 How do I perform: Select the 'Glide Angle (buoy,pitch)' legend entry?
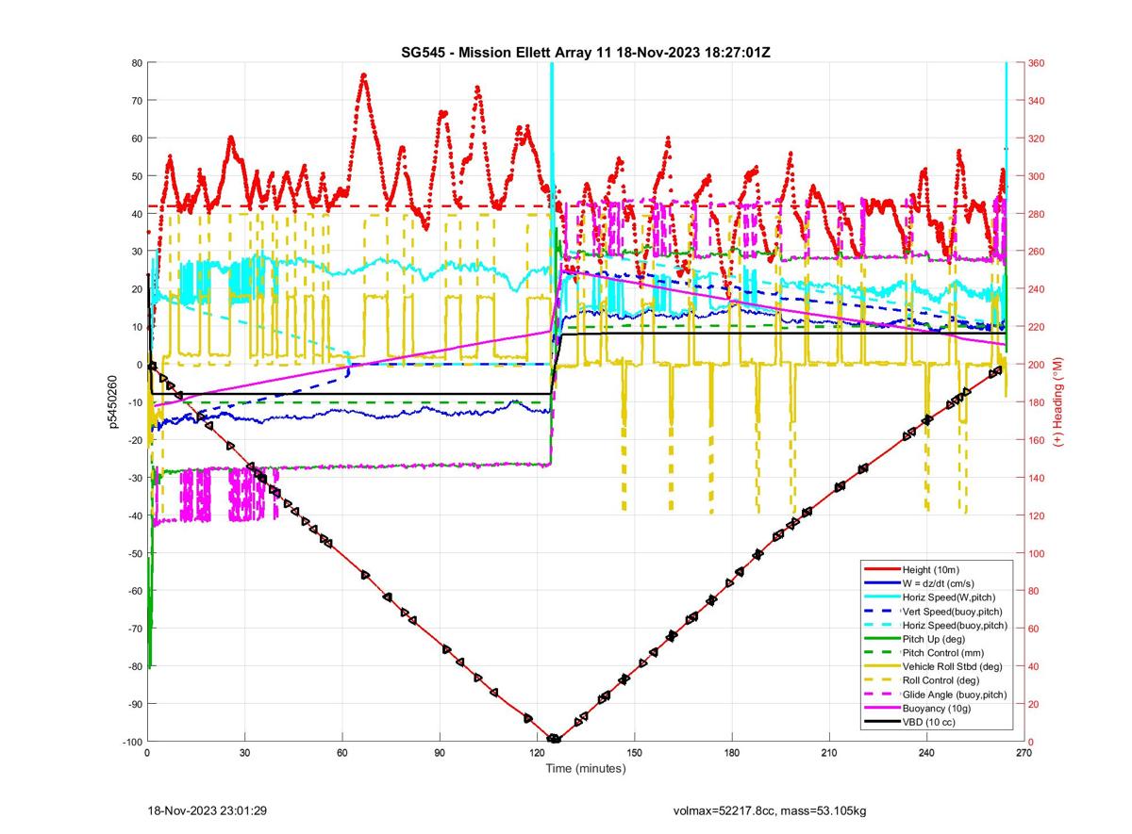[955, 695]
